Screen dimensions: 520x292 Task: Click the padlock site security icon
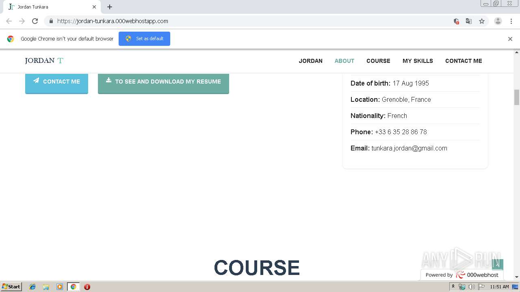click(x=51, y=21)
